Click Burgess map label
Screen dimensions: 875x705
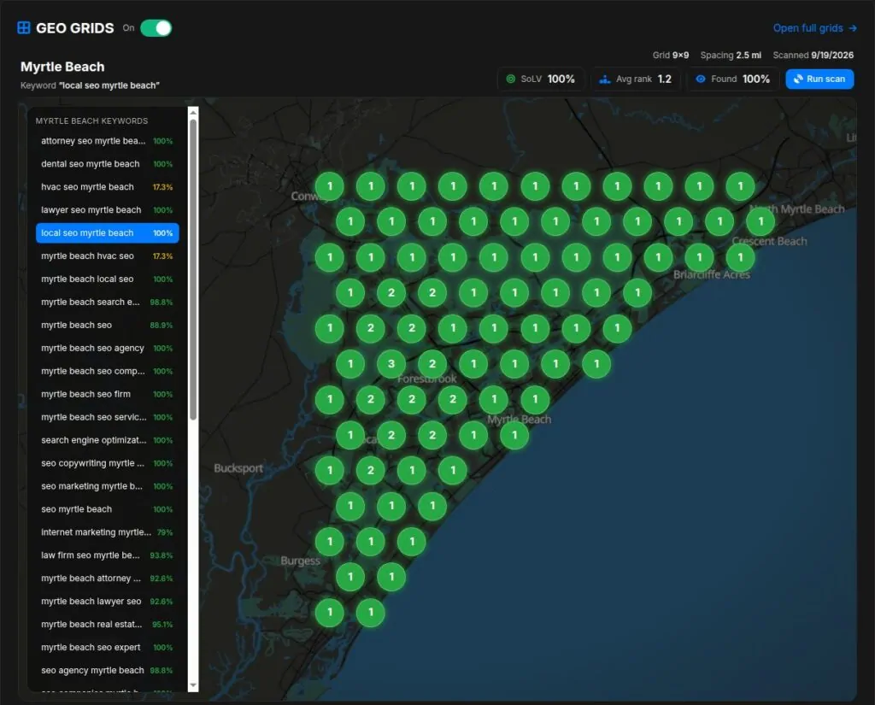coord(300,561)
